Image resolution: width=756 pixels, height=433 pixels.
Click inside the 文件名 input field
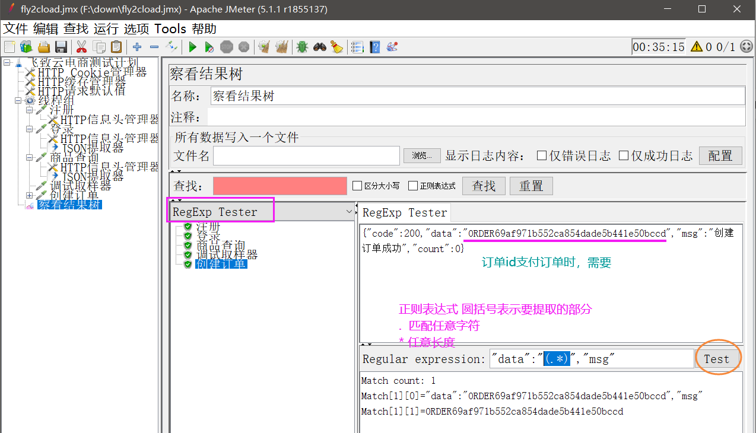click(x=306, y=155)
